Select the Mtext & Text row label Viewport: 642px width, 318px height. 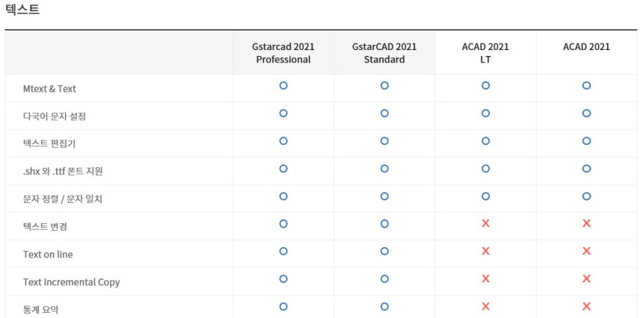click(x=49, y=89)
